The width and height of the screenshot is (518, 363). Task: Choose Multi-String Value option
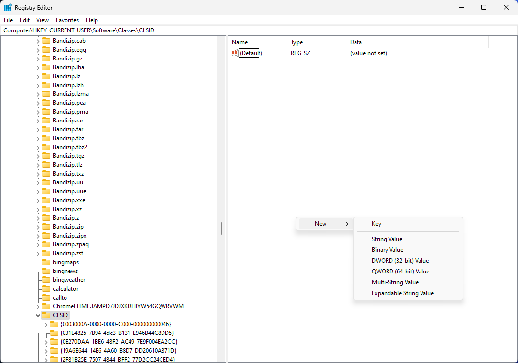[408, 282]
